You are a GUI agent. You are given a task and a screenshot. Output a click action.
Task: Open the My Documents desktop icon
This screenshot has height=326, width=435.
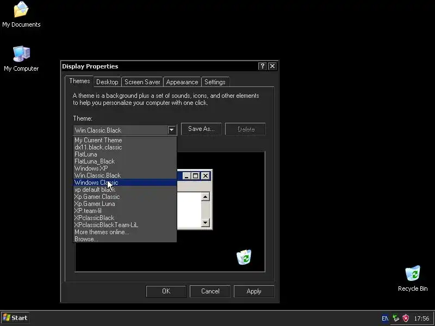click(21, 15)
